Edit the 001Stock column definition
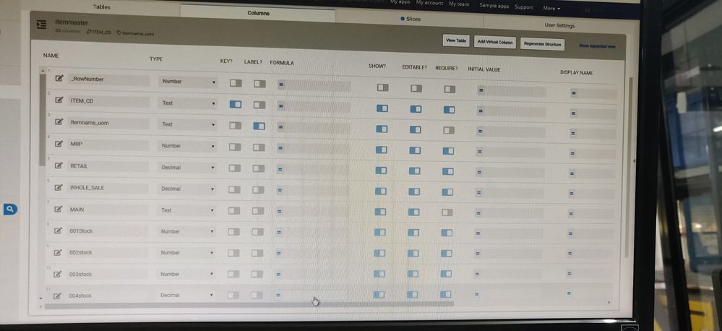This screenshot has width=722, height=331. [x=58, y=231]
